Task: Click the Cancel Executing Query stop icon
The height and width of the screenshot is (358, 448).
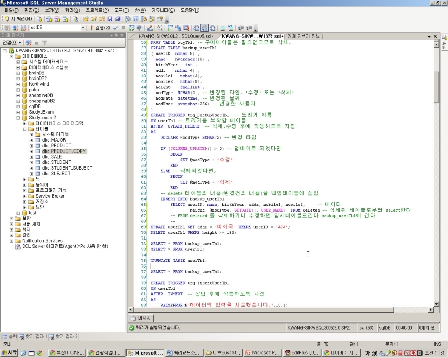Action: [x=123, y=28]
